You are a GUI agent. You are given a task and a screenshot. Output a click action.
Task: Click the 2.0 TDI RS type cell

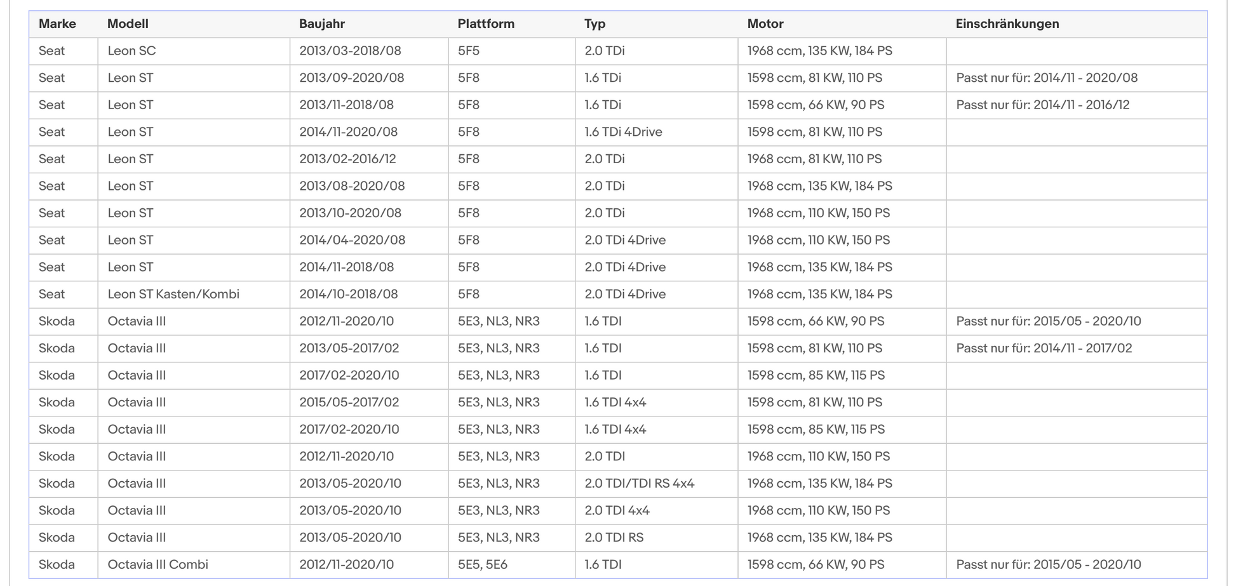pos(657,537)
